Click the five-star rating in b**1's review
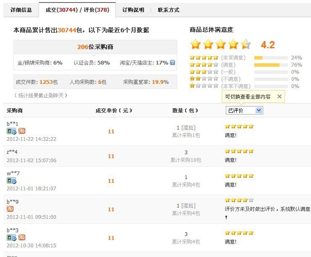Image resolution: width=311 pixels, height=257 pixels. click(239, 126)
